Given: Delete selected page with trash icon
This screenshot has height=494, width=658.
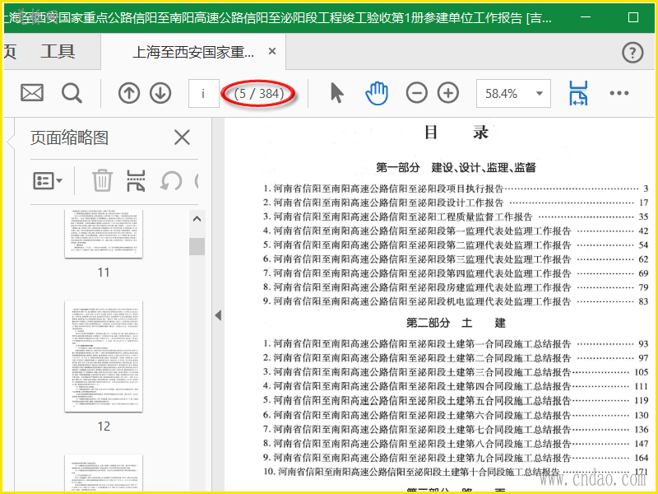Looking at the screenshot, I should (x=102, y=180).
